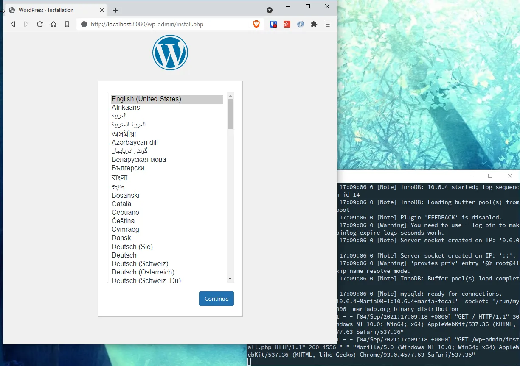Open the red Todoist extension icon
This screenshot has width=520, height=366.
tap(287, 24)
